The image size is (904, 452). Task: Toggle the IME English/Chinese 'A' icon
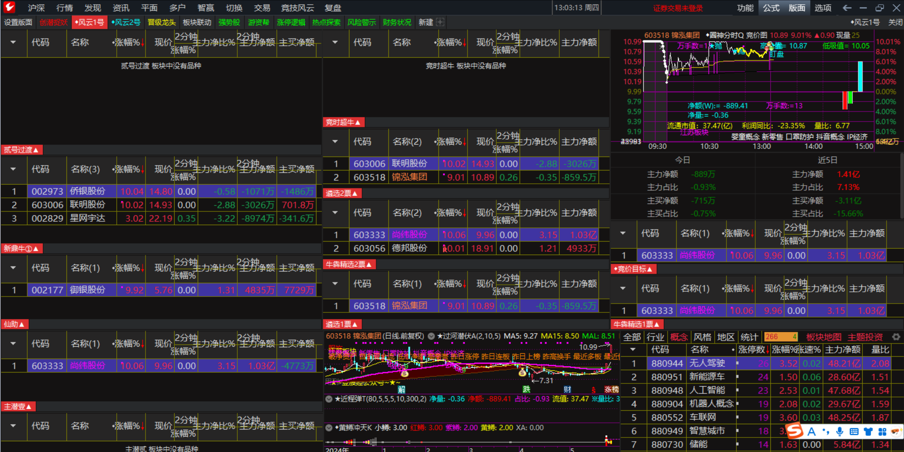tap(811, 431)
